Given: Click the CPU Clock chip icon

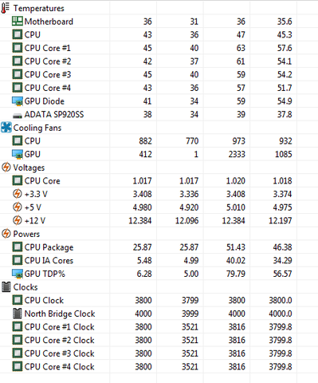Looking at the screenshot, I should (x=18, y=300).
